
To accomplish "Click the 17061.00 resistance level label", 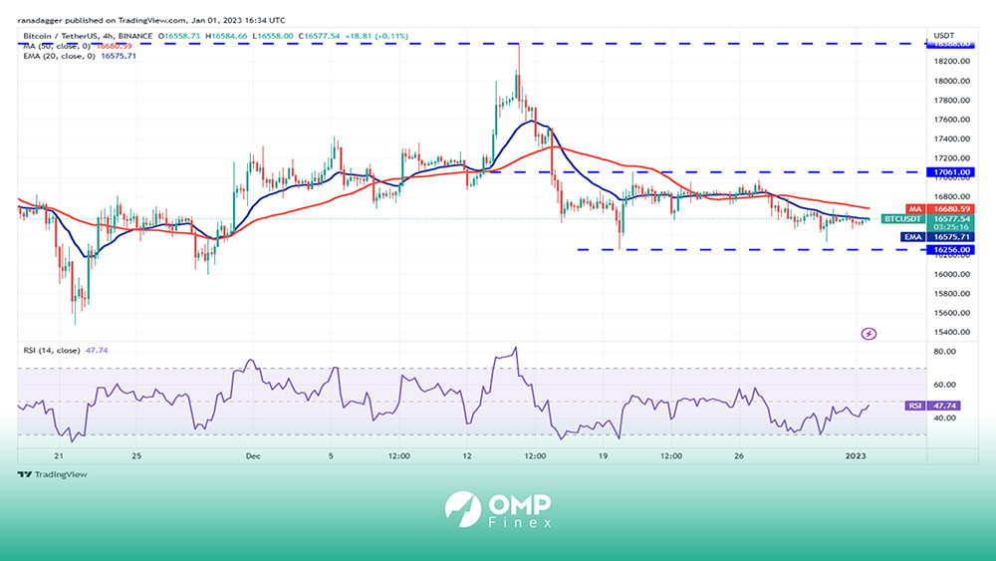I will coord(950,172).
